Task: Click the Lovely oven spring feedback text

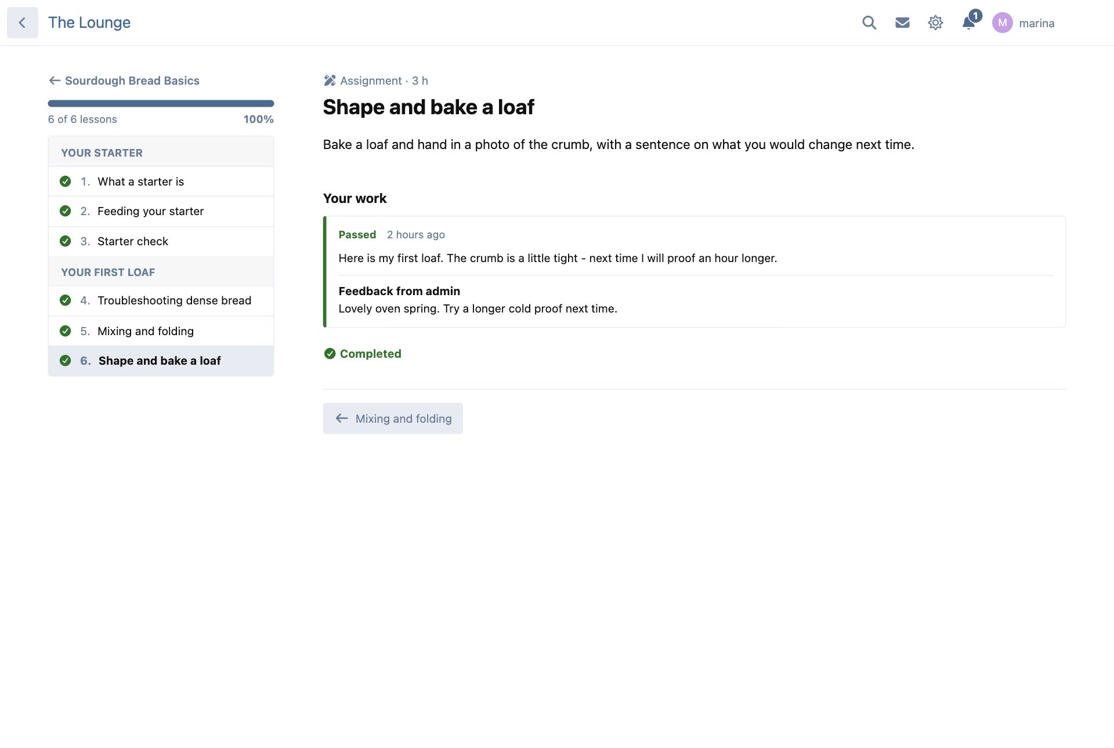Action: coord(478,309)
